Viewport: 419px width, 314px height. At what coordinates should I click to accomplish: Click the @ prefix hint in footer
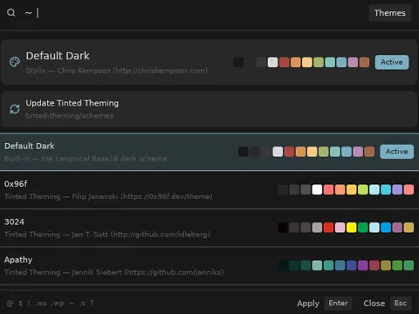[10, 304]
